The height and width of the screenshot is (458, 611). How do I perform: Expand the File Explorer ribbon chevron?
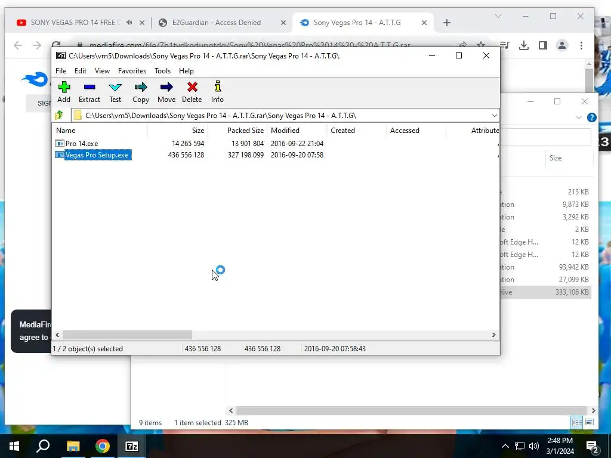click(579, 117)
